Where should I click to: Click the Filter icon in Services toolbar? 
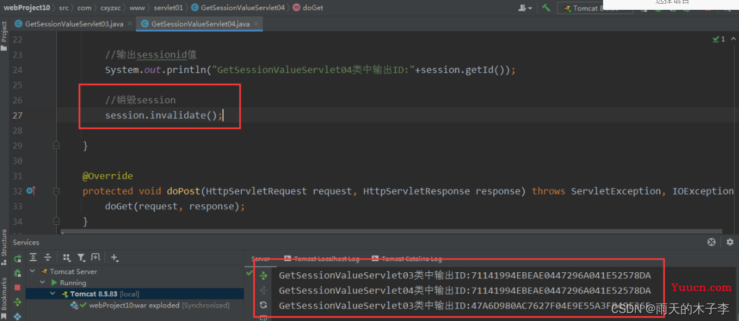click(x=81, y=258)
